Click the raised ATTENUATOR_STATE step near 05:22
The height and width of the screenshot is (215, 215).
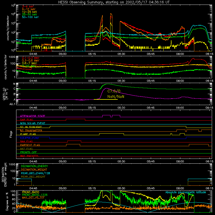click(x=106, y=115)
